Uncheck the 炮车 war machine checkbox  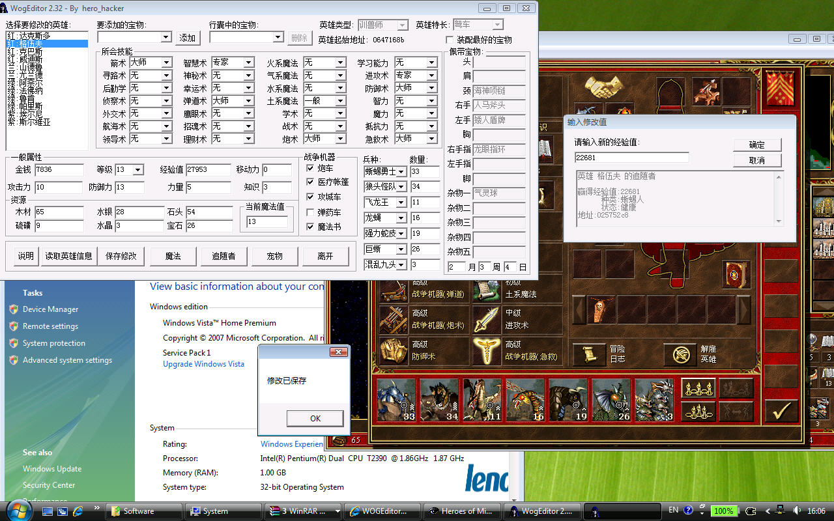click(311, 168)
